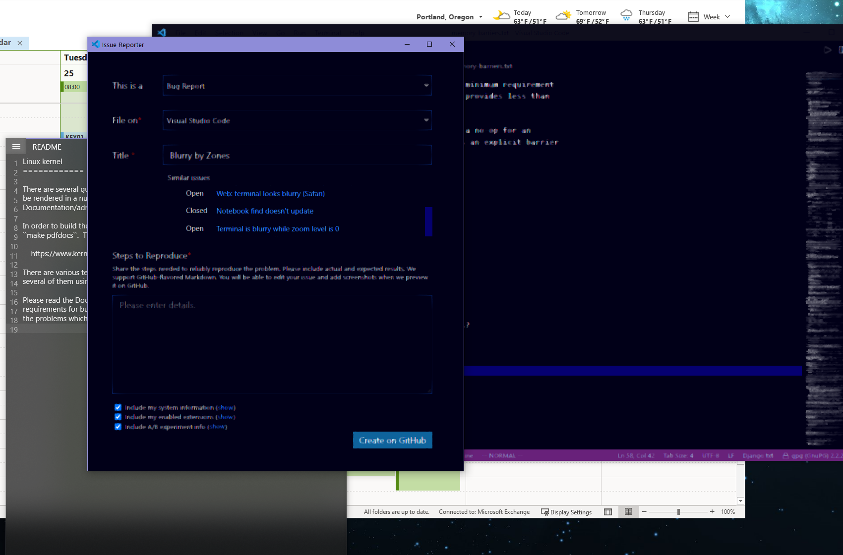Click the Steps to Reproduce details text area
The height and width of the screenshot is (555, 843).
pos(272,344)
